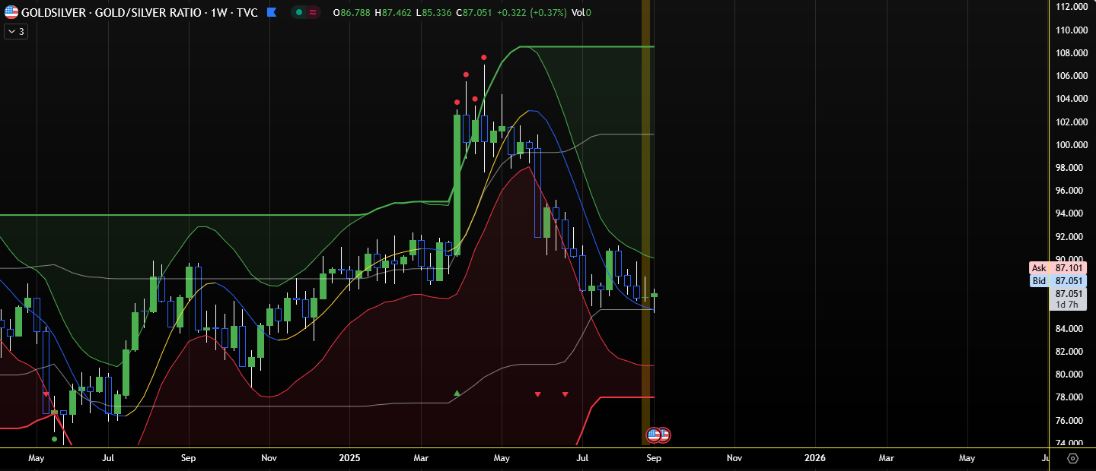Click the 110.000 price scale label
This screenshot has width=1096, height=471.
(x=1070, y=30)
